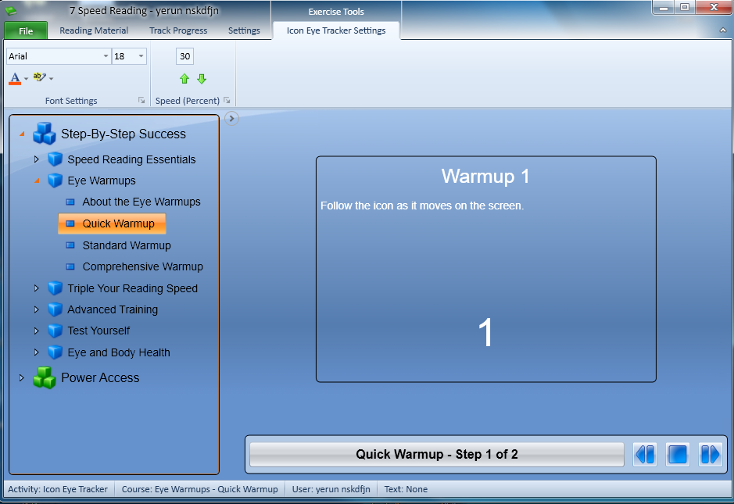
Task: Click the Test Yourself cube icon
Action: click(x=55, y=331)
